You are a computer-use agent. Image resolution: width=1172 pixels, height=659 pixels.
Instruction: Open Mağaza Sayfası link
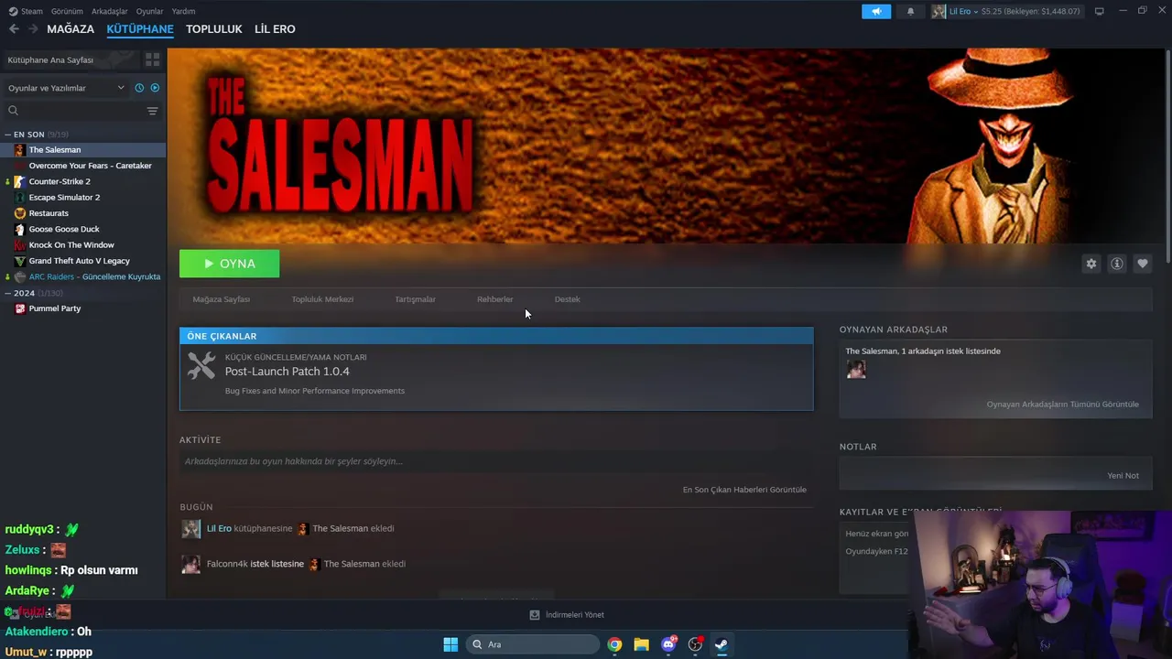point(222,299)
